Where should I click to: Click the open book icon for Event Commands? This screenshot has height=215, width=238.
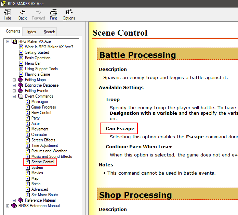(21, 96)
